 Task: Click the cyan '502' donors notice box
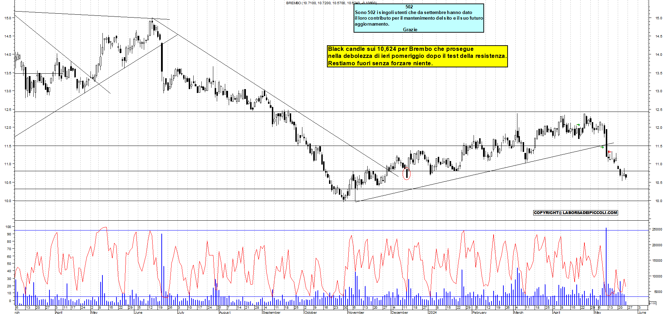[419, 18]
